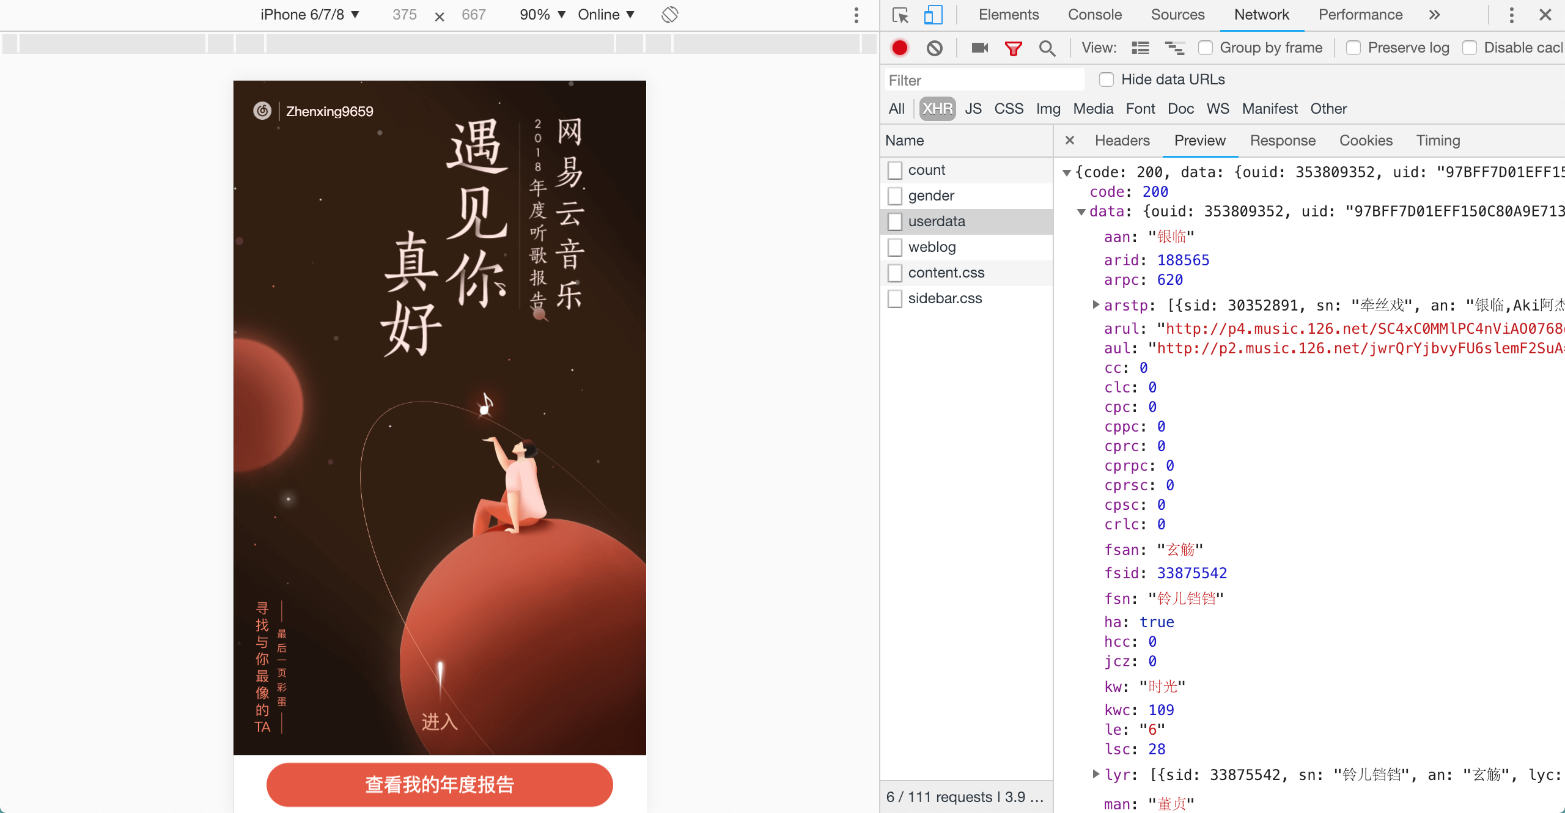Close the DevTools panel

coord(1545,15)
